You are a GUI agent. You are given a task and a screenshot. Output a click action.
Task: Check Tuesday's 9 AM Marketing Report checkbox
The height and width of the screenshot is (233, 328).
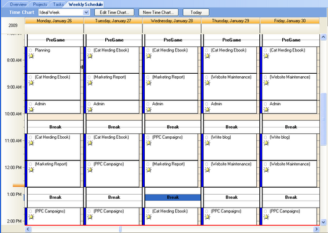(x=89, y=77)
